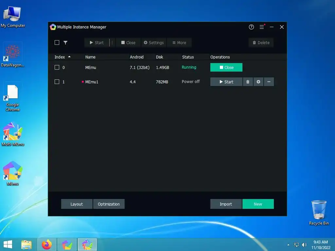This screenshot has height=251, width=335.
Task: Click the 782MB disk value
Action: coord(162,82)
